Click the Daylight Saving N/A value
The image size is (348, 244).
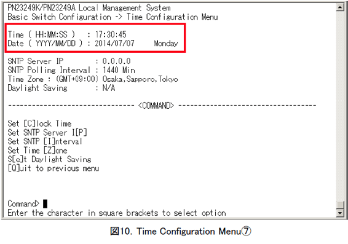pyautogui.click(x=109, y=88)
